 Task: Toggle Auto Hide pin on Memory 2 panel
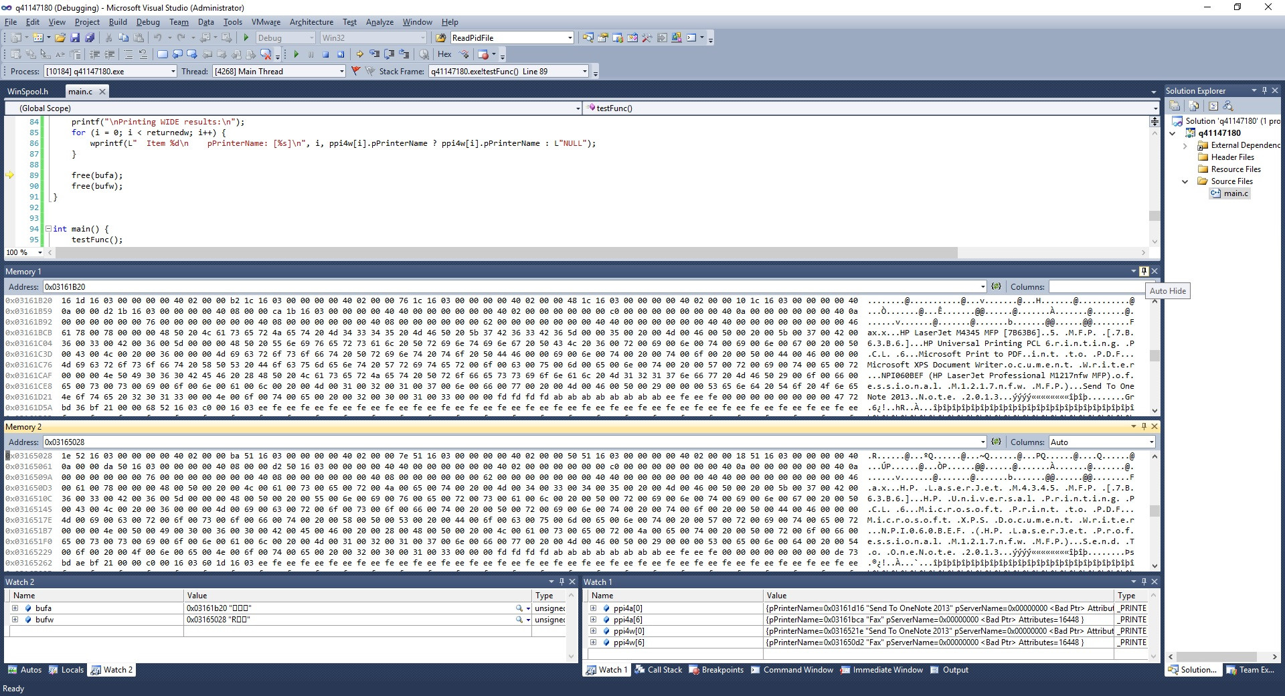point(1144,426)
